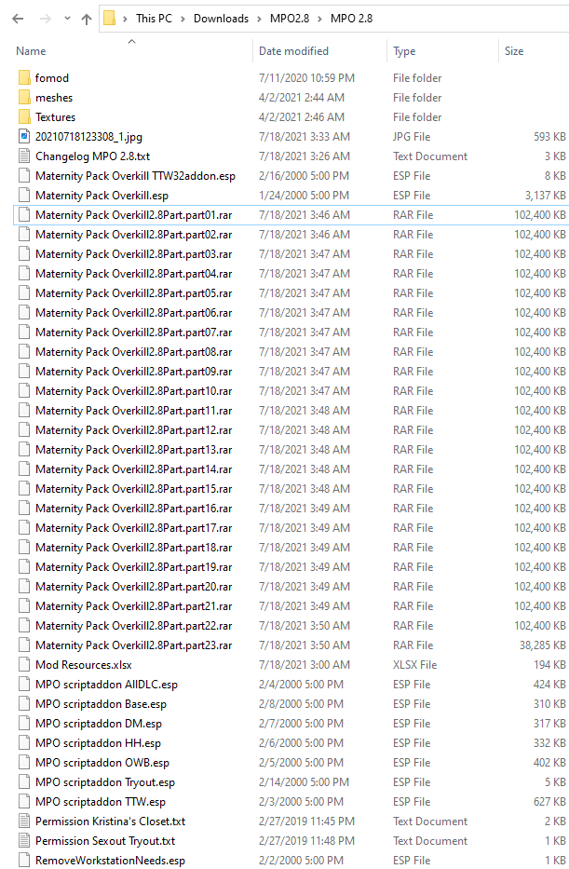This screenshot has height=869, width=569.
Task: Select file name Maternity Pack Overkill2.8Part.part14.rar
Action: click(133, 469)
